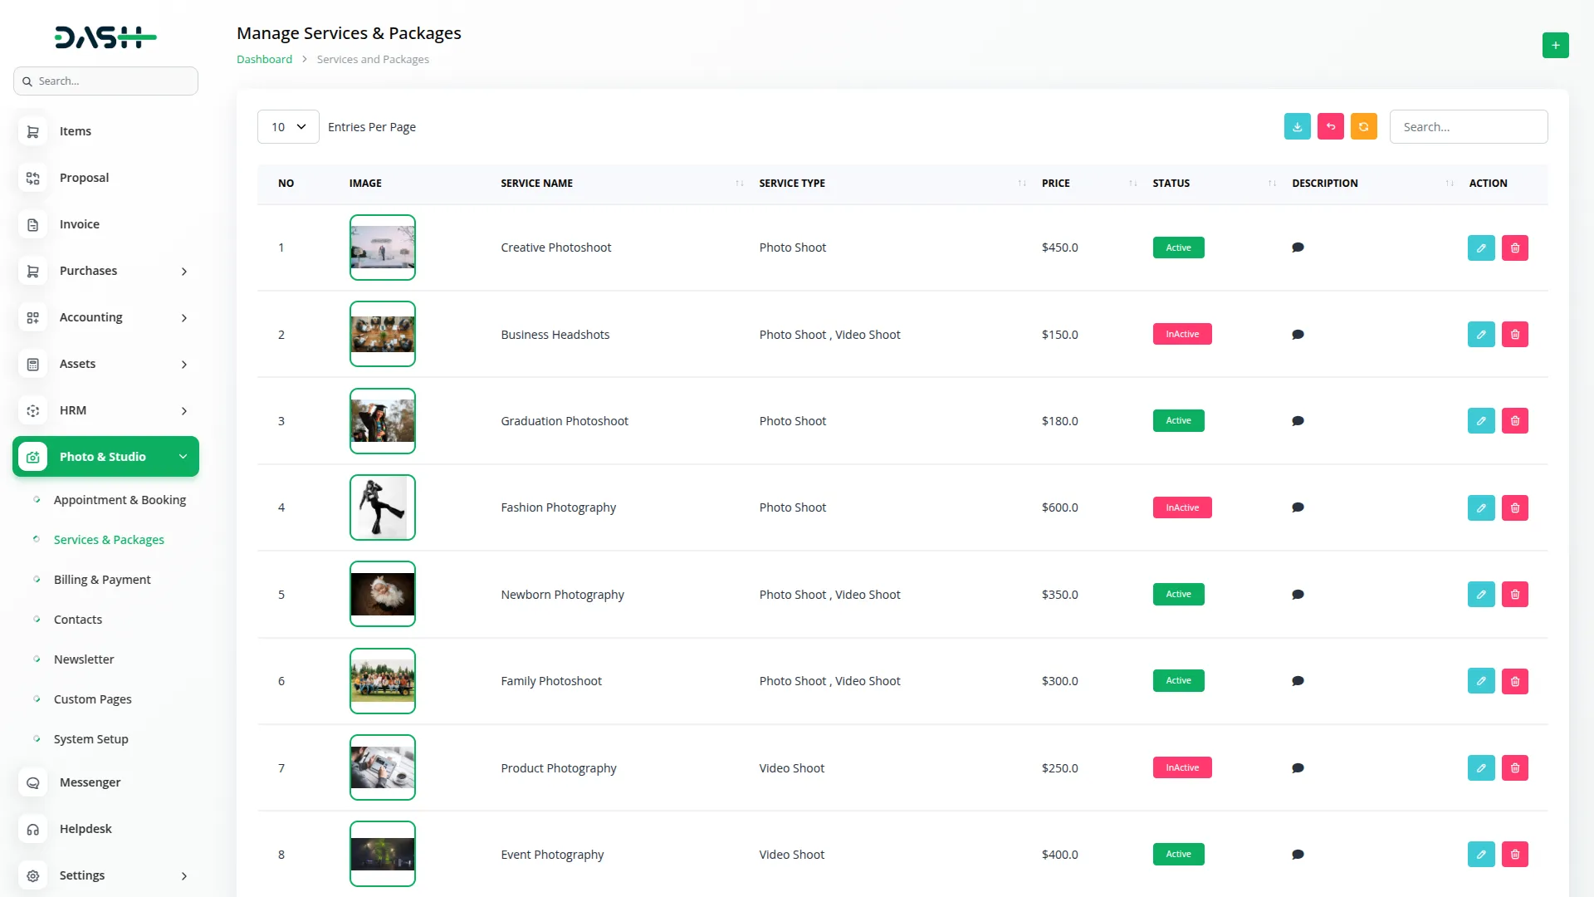This screenshot has width=1594, height=897.
Task: Open the Newborn Photography thumbnail image
Action: click(x=382, y=594)
